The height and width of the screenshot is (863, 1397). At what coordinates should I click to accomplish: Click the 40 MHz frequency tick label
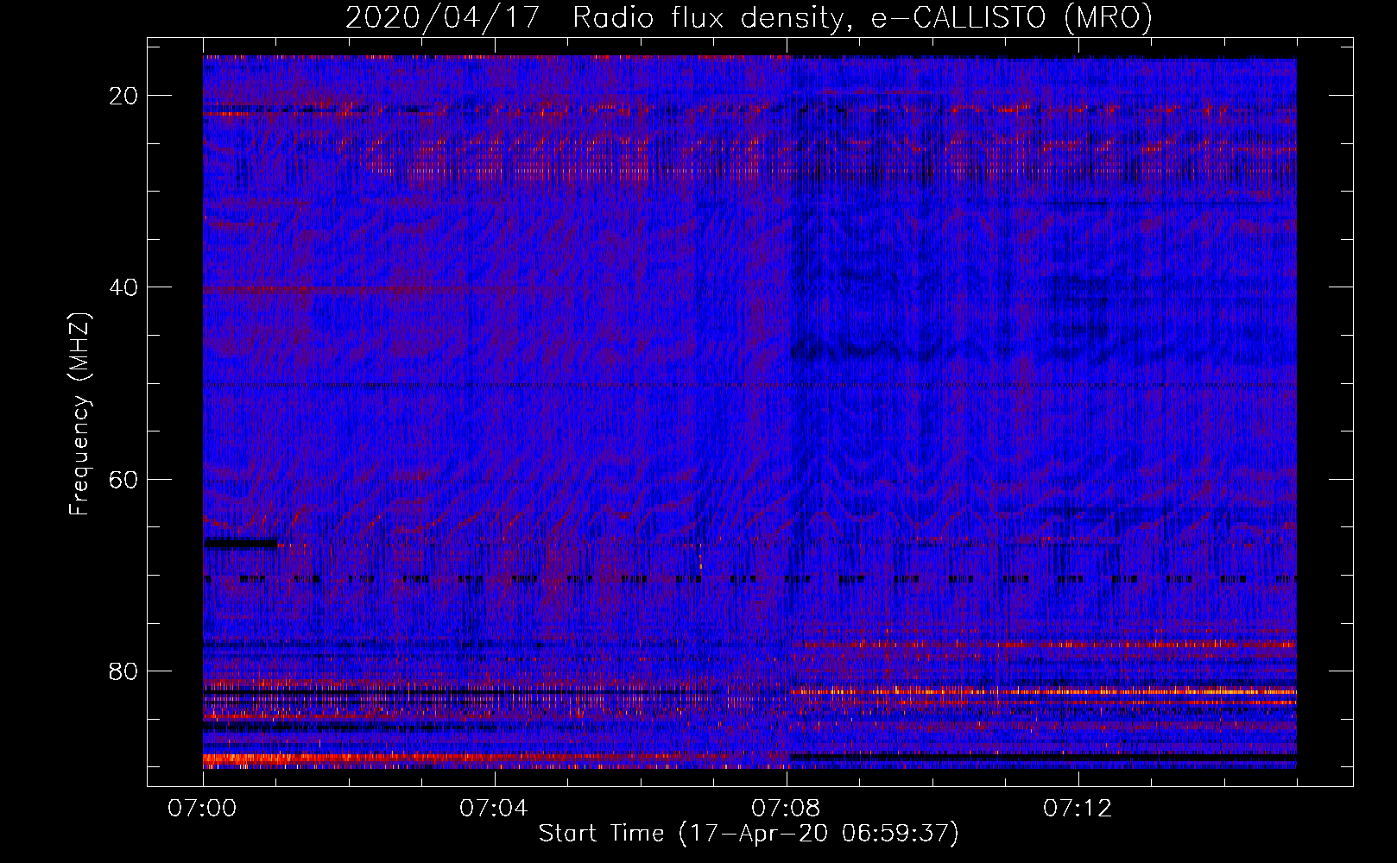[x=123, y=287]
